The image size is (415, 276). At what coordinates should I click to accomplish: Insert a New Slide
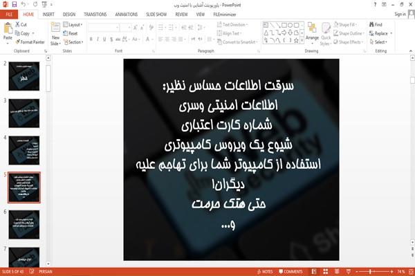55,34
